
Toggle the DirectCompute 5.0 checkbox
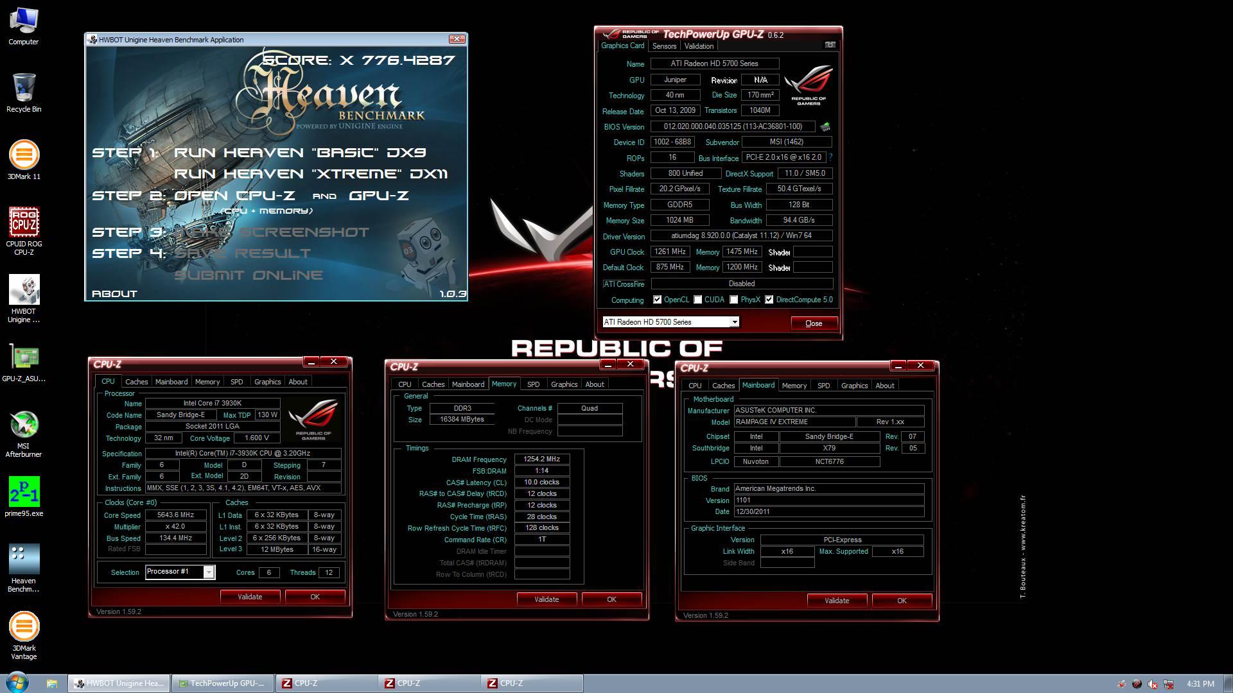tap(769, 300)
